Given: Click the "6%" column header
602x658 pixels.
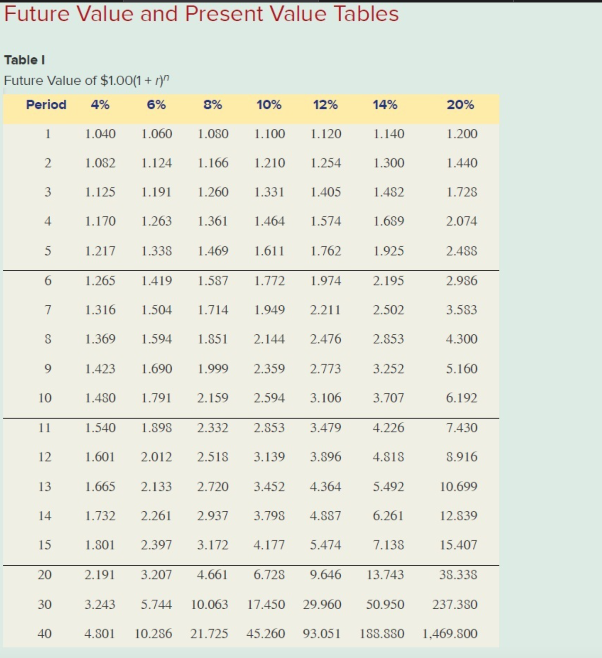Looking at the screenshot, I should point(156,105).
